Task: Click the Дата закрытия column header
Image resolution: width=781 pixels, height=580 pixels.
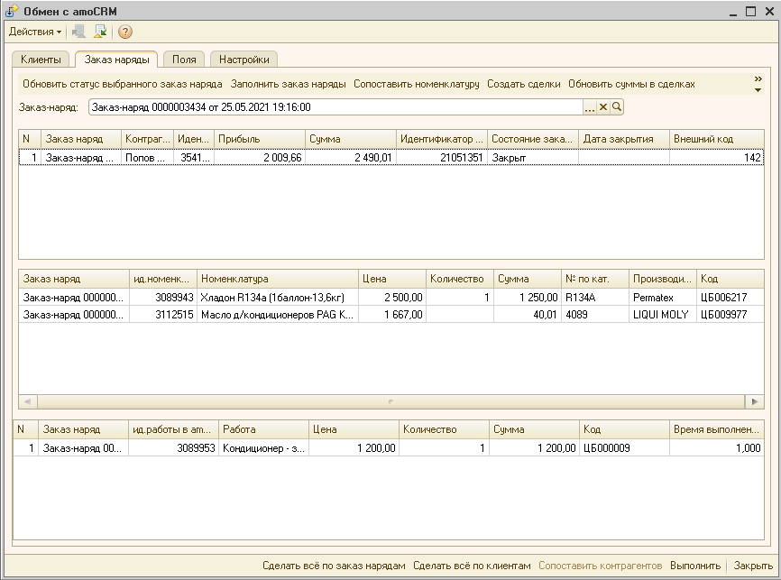Action: (624, 139)
